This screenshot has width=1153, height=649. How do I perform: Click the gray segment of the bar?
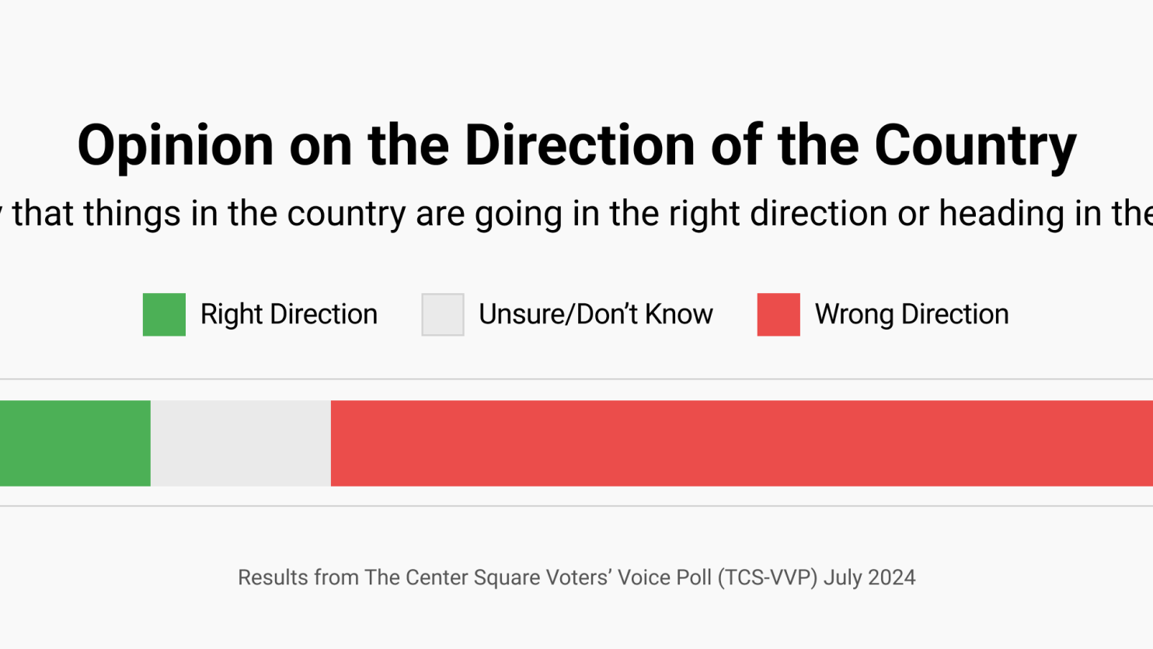[241, 444]
